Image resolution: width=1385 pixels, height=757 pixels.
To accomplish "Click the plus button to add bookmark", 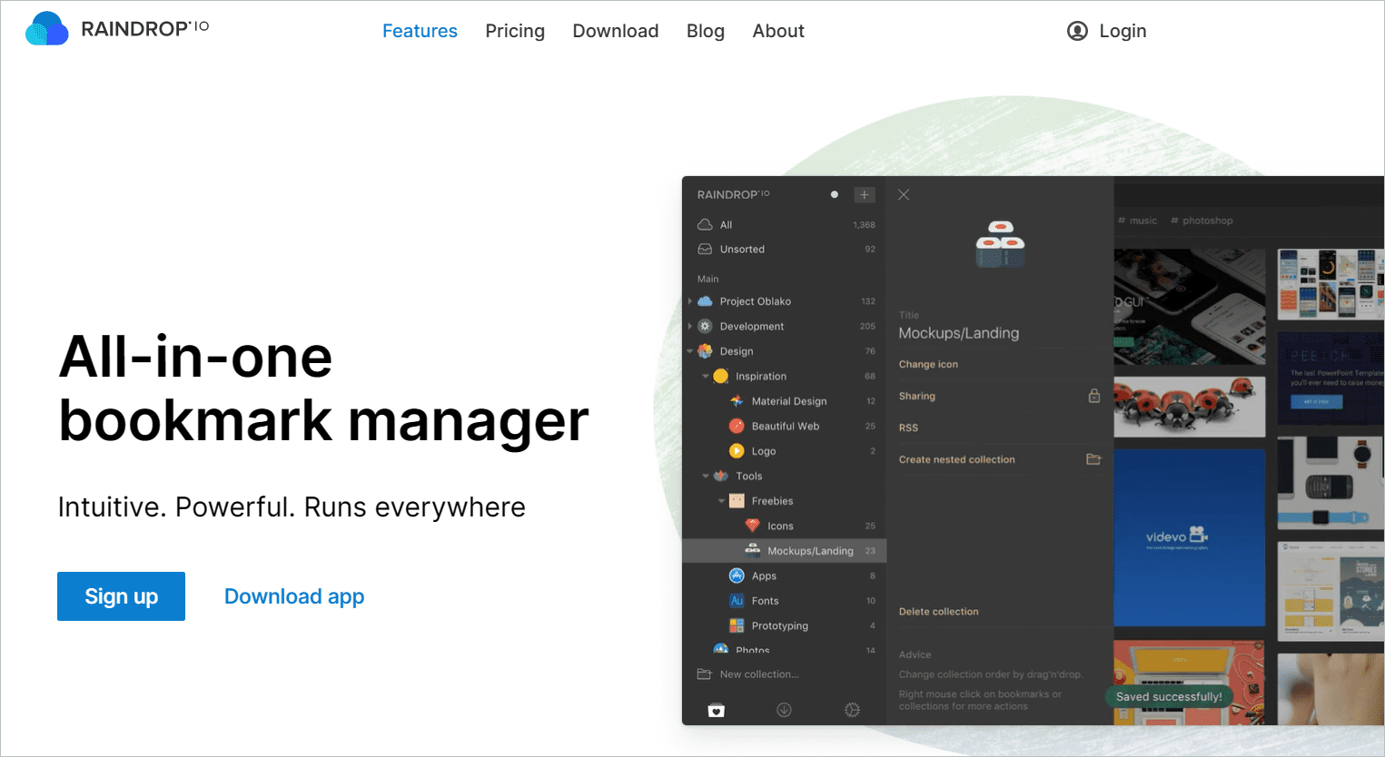I will point(865,194).
